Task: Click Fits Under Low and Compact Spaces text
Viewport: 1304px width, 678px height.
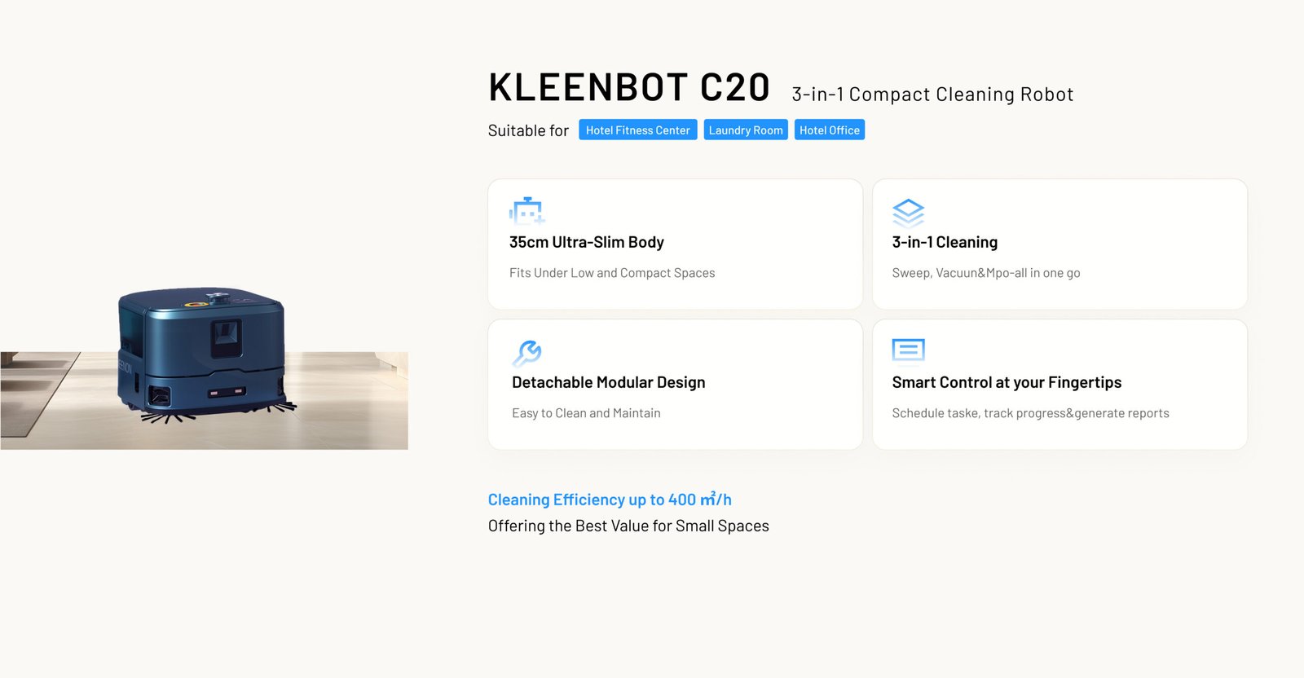Action: 611,273
